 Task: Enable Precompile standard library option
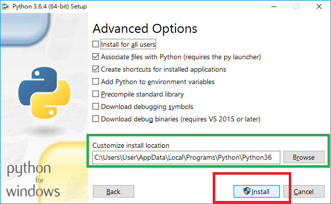click(x=95, y=94)
